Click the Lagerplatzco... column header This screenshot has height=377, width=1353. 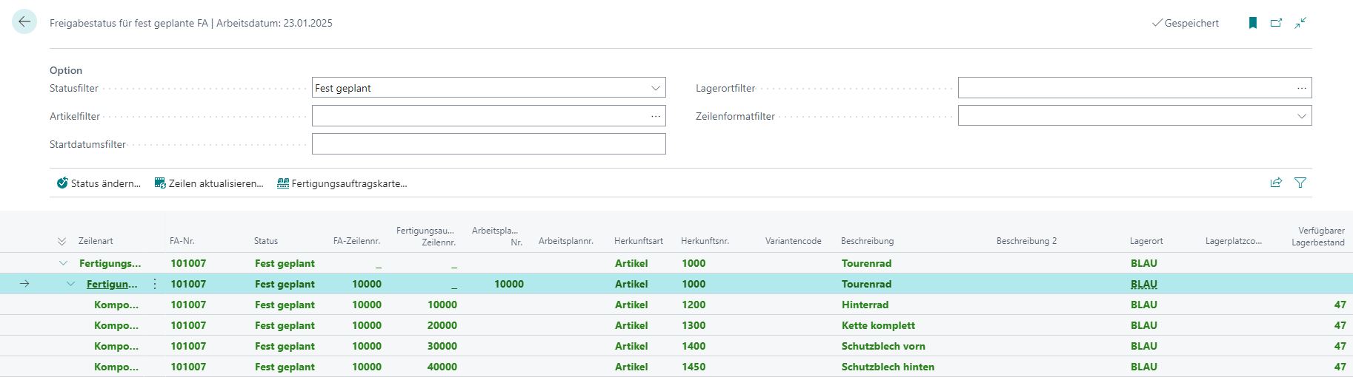click(1234, 241)
